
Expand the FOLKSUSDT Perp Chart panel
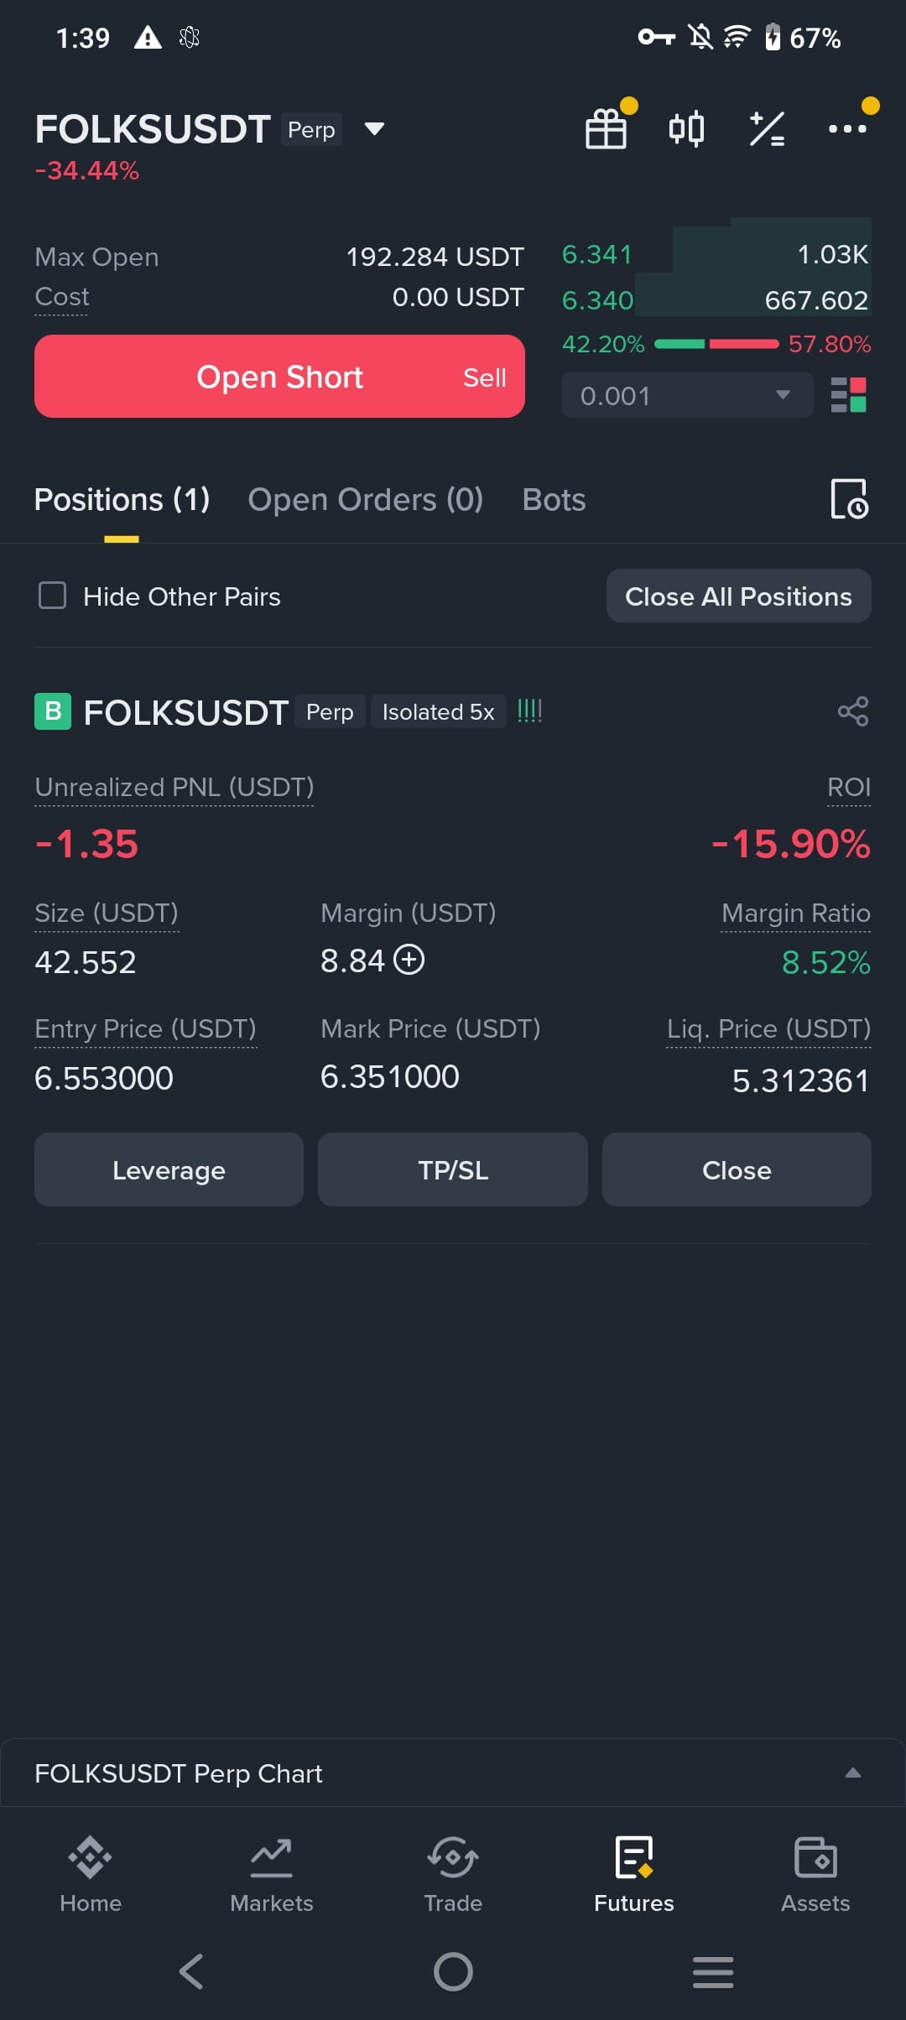click(453, 1773)
